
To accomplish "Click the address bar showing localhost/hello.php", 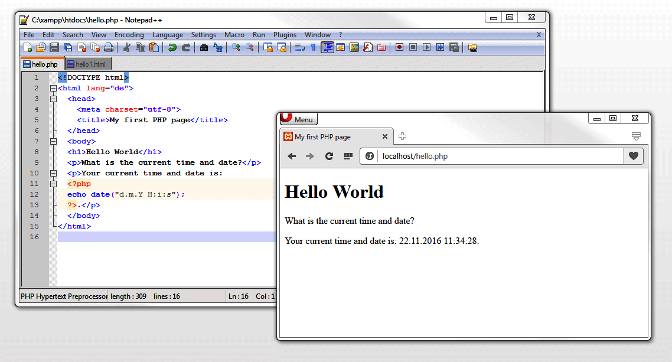I will pos(443,156).
